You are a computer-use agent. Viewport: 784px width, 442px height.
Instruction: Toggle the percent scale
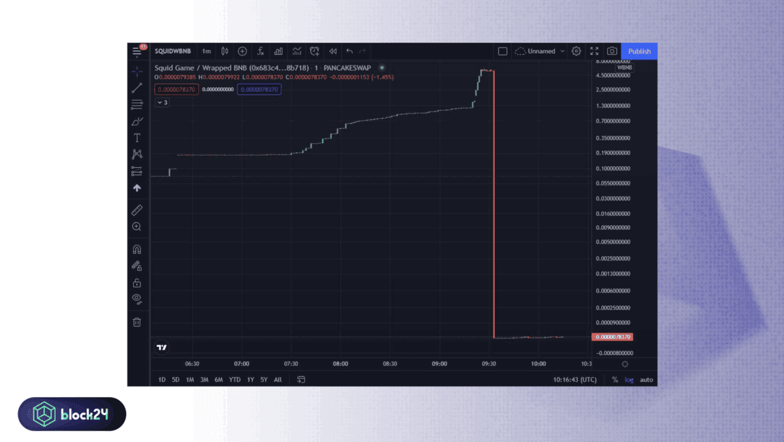point(615,379)
